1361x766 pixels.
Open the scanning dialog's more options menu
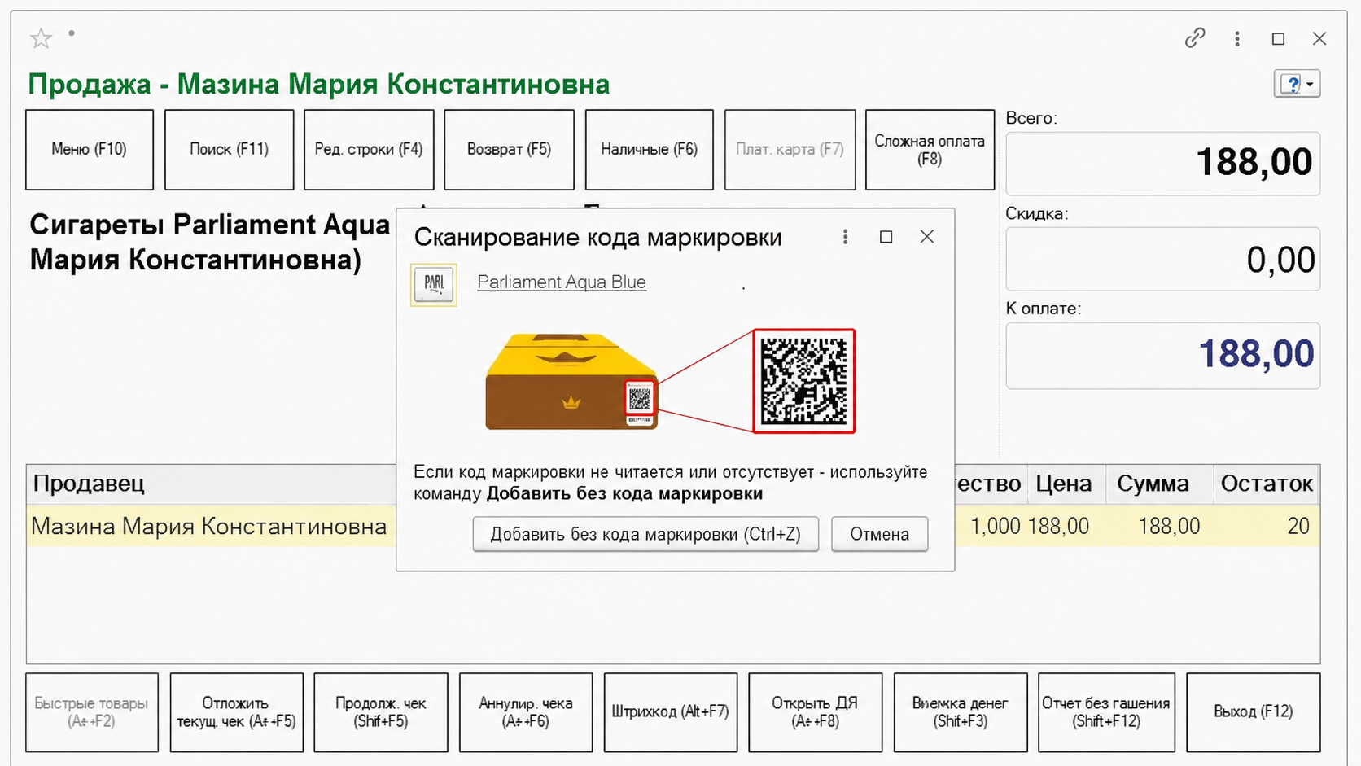click(x=845, y=237)
